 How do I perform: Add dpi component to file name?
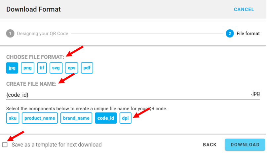126,118
